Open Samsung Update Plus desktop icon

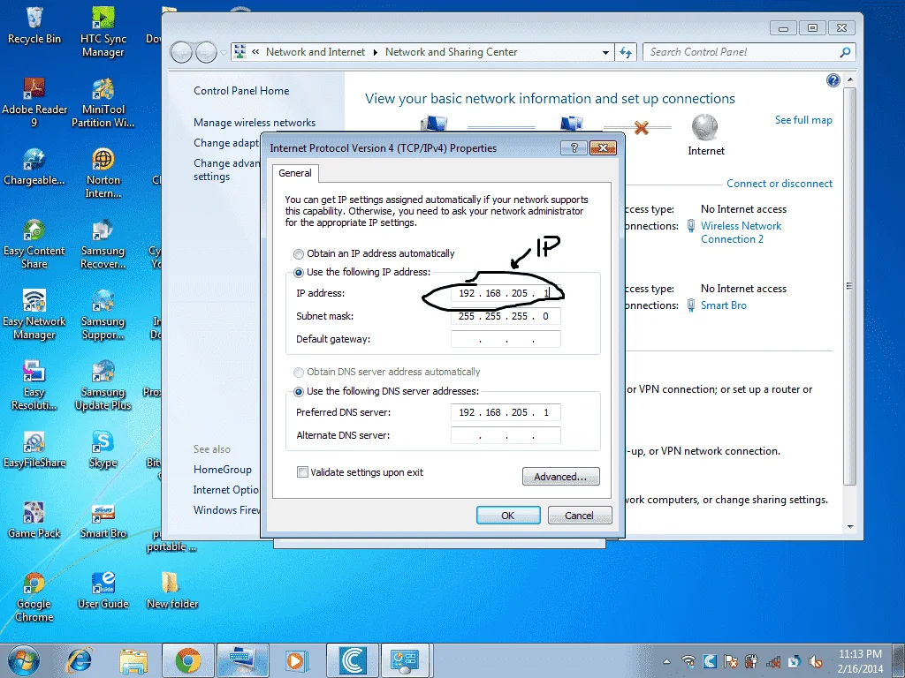click(103, 385)
